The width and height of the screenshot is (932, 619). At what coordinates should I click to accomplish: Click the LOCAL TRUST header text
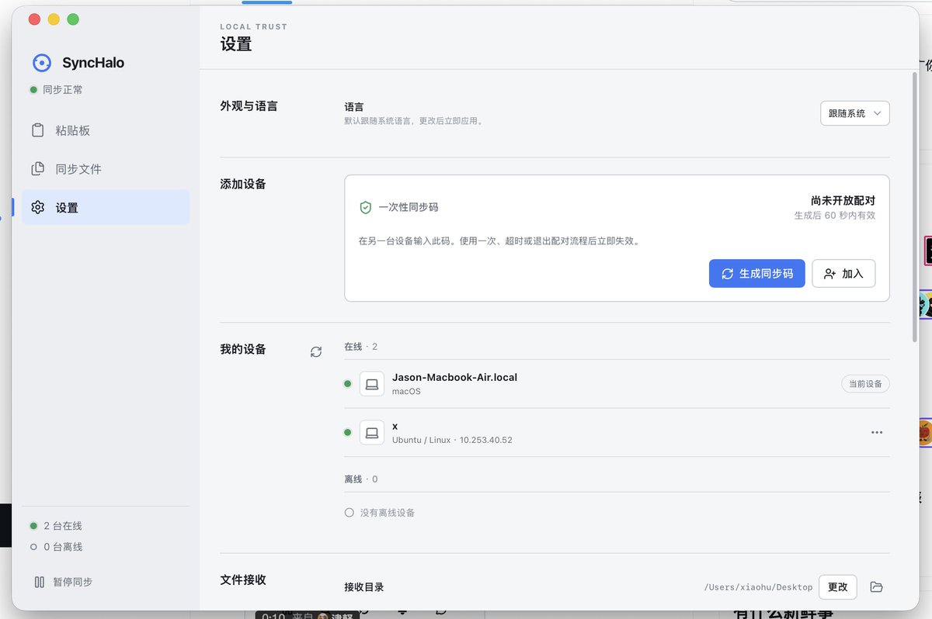254,27
